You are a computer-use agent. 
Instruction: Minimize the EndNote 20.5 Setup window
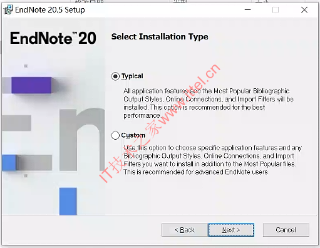(x=247, y=9)
